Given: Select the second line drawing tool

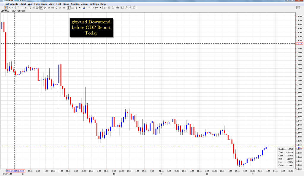Looking at the screenshot, I should point(93,8).
